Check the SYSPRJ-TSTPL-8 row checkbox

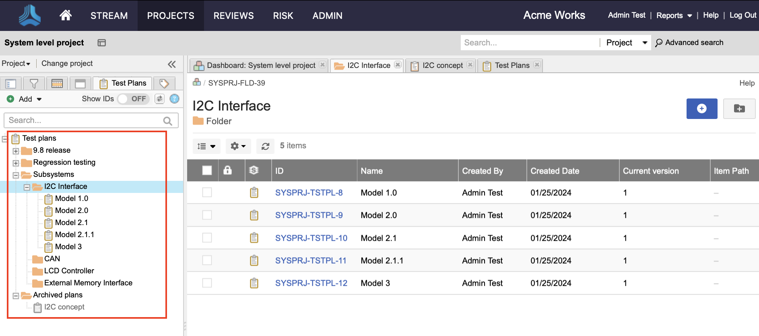207,193
